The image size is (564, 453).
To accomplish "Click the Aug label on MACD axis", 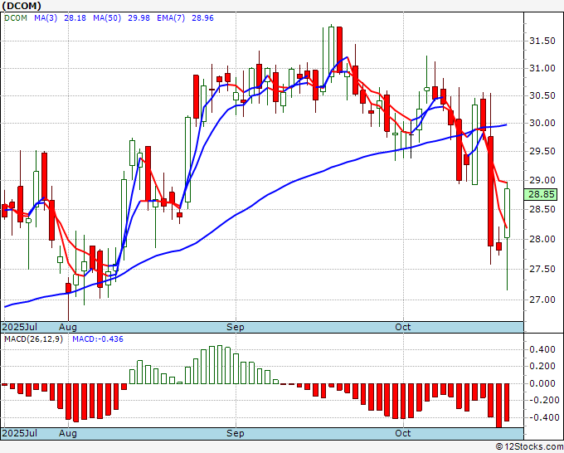I will pos(68,433).
